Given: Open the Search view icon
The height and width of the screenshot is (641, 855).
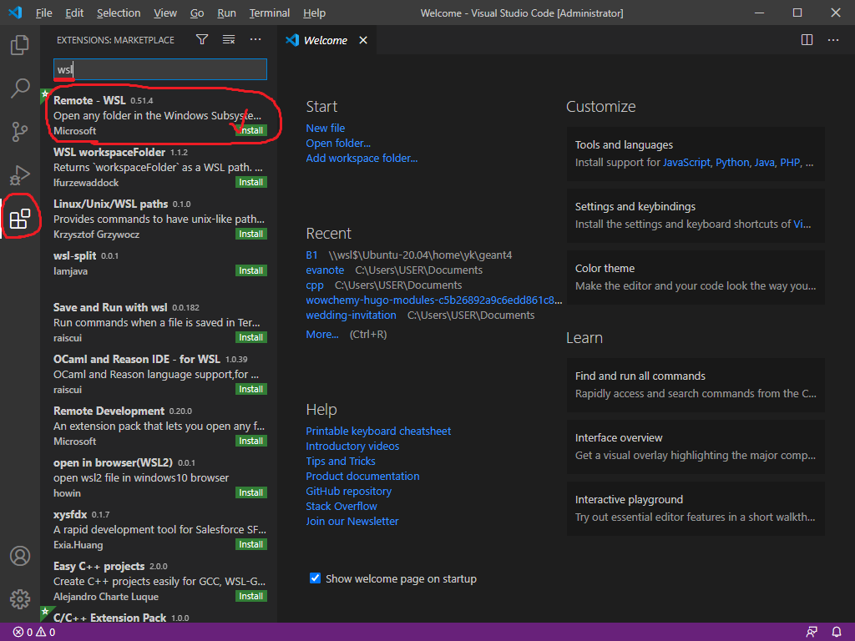Looking at the screenshot, I should click(20, 88).
